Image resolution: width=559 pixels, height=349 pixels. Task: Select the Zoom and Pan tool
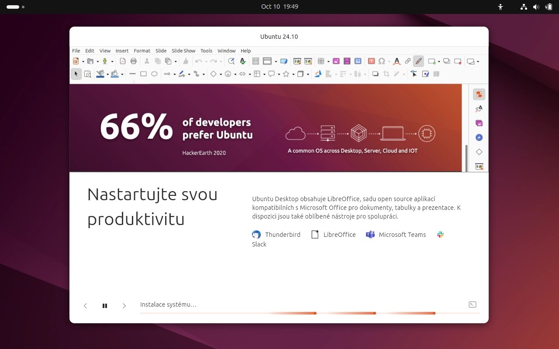click(x=87, y=74)
